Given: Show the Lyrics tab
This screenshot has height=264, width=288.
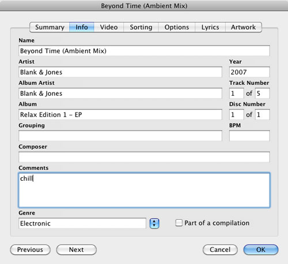Looking at the screenshot, I should (x=210, y=27).
